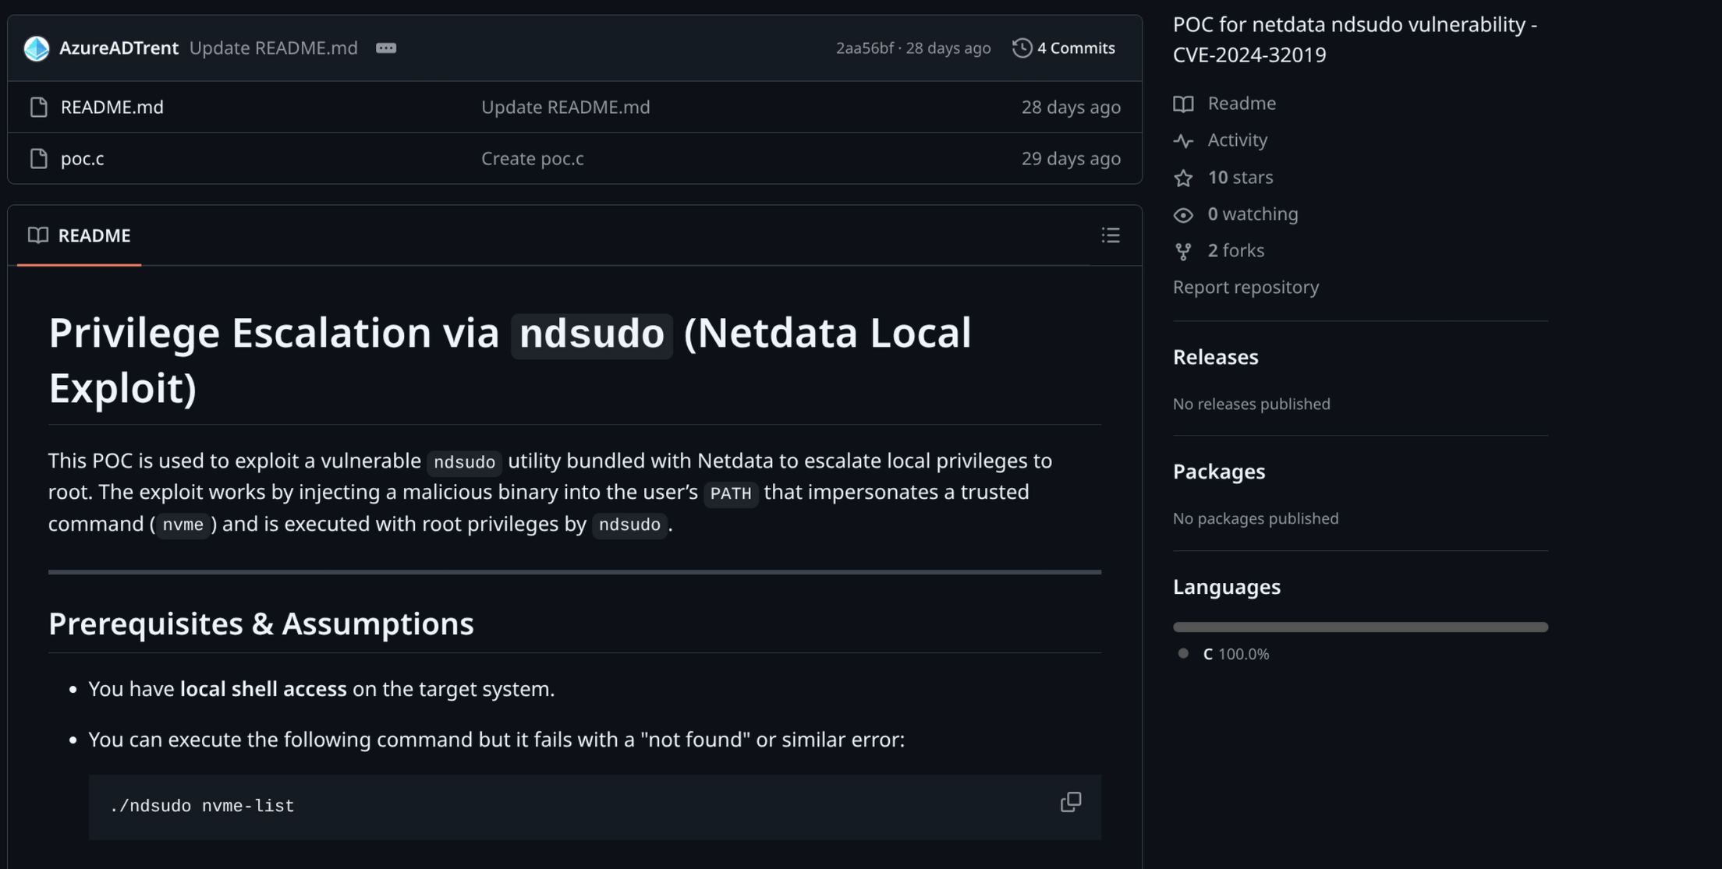Click the commits history clock icon

point(1022,48)
